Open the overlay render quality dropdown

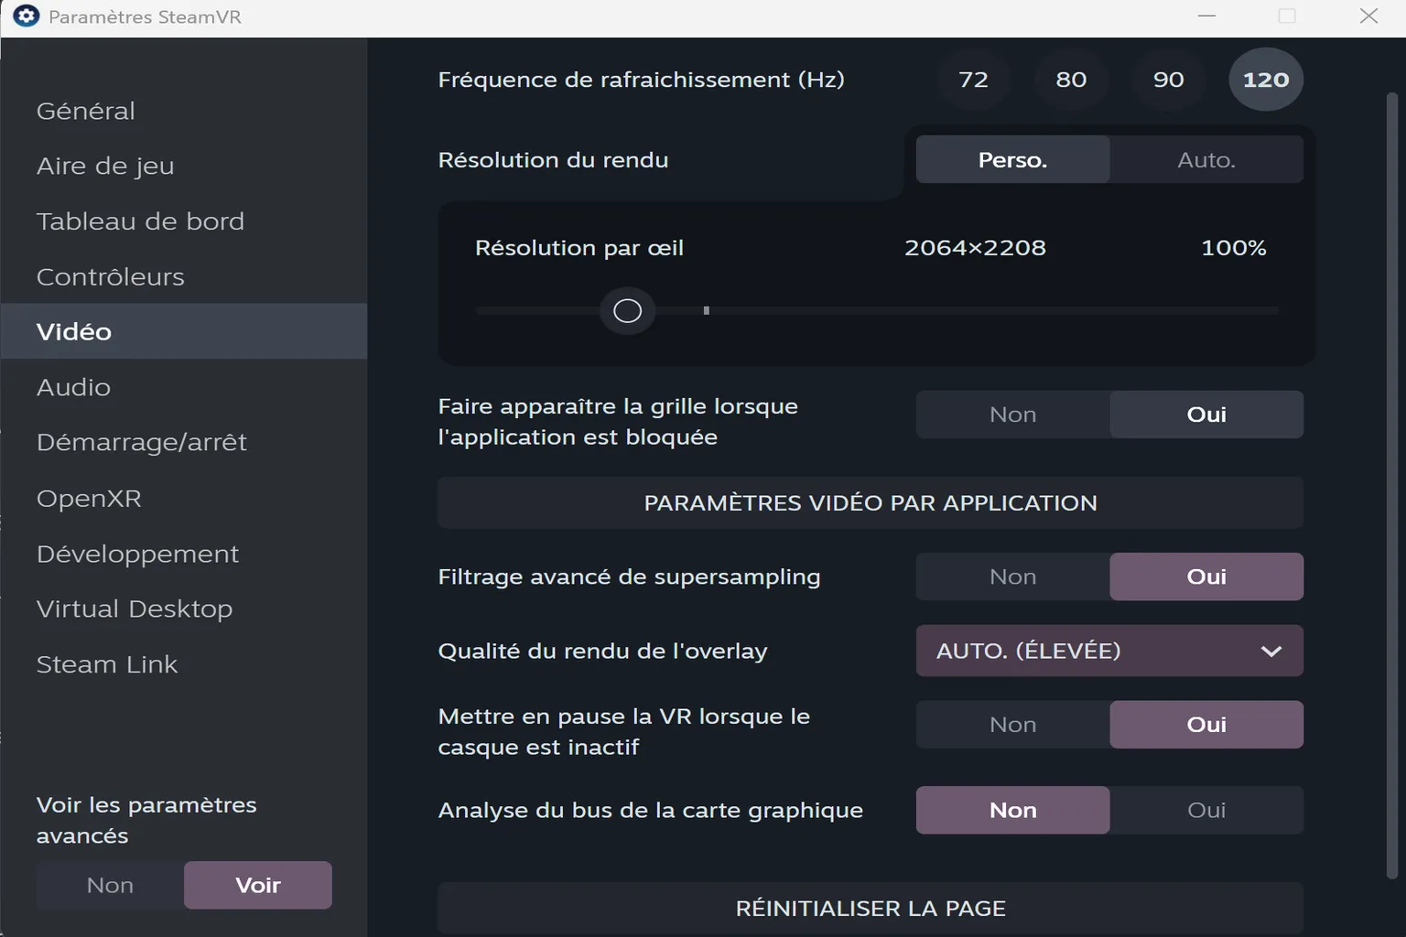point(1109,651)
